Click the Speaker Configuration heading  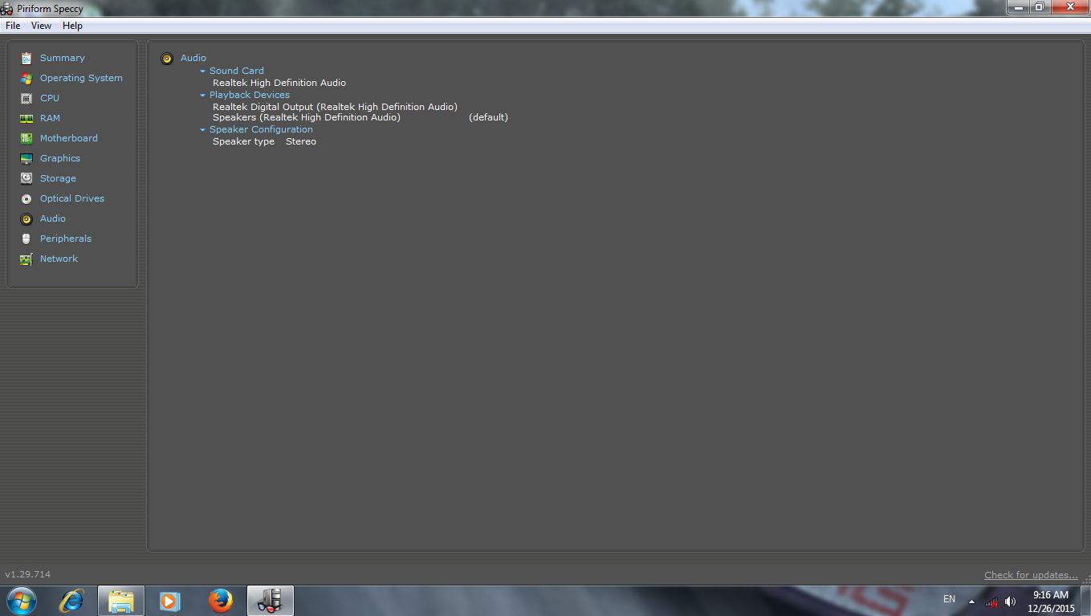261,129
